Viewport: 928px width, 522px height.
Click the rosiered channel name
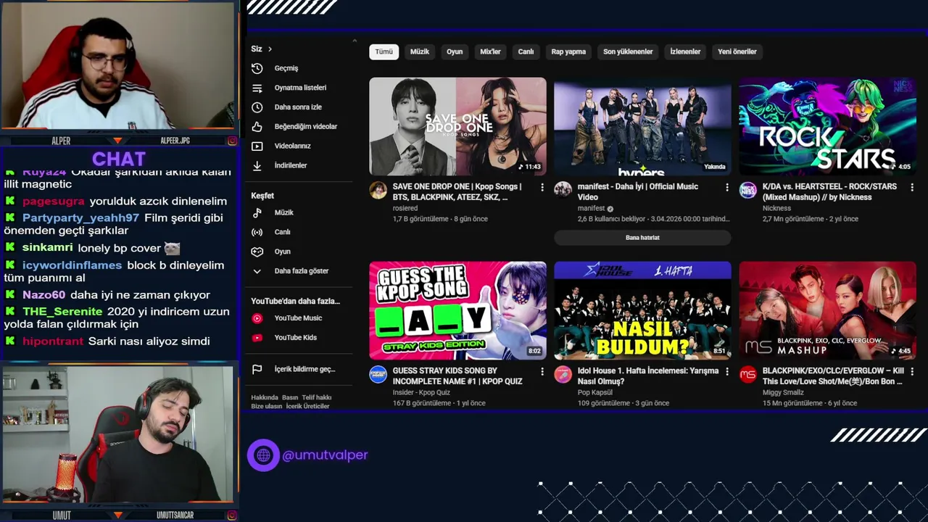(405, 208)
